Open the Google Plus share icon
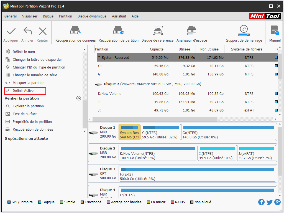Screen dimensions: 284x213 (277, 202)
